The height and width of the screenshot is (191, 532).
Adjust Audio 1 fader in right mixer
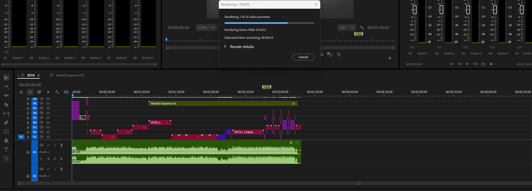click(x=415, y=10)
